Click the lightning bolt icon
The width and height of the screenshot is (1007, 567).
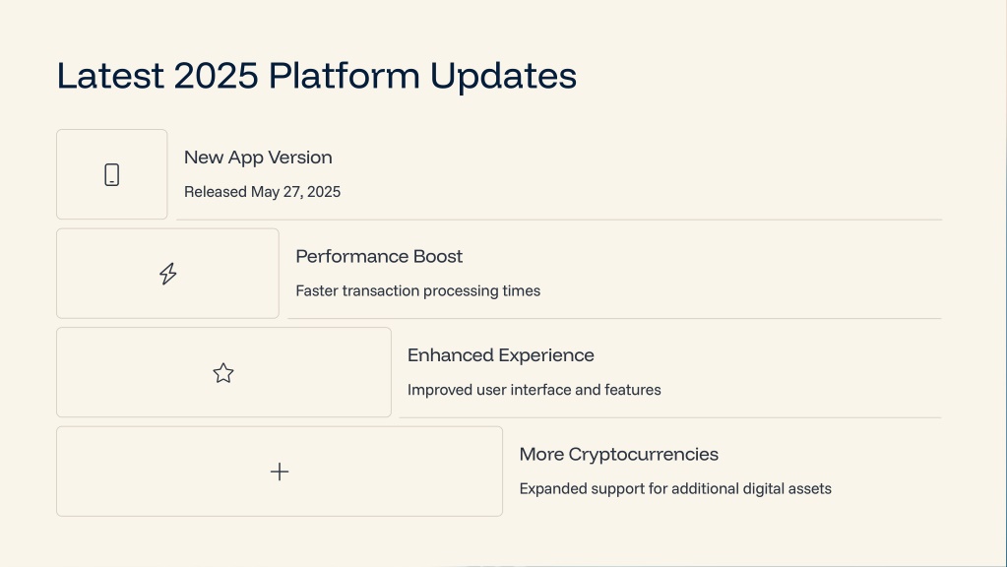(x=167, y=274)
